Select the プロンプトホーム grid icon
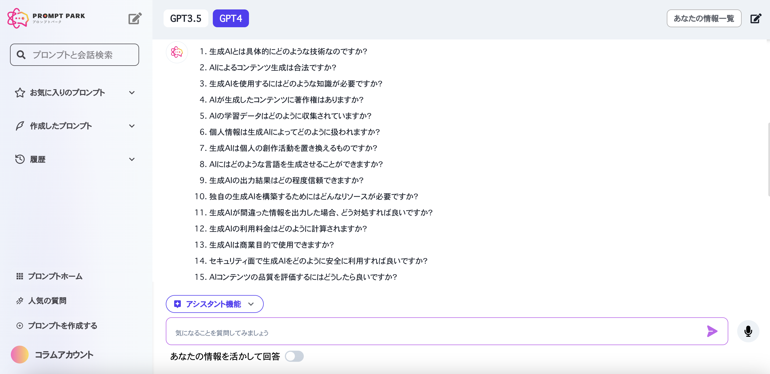770x374 pixels. coord(20,276)
